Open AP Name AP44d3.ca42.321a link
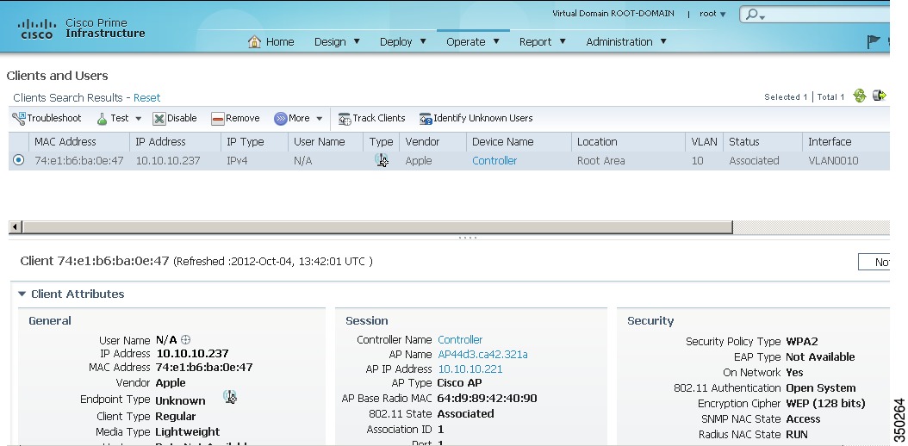 482,354
